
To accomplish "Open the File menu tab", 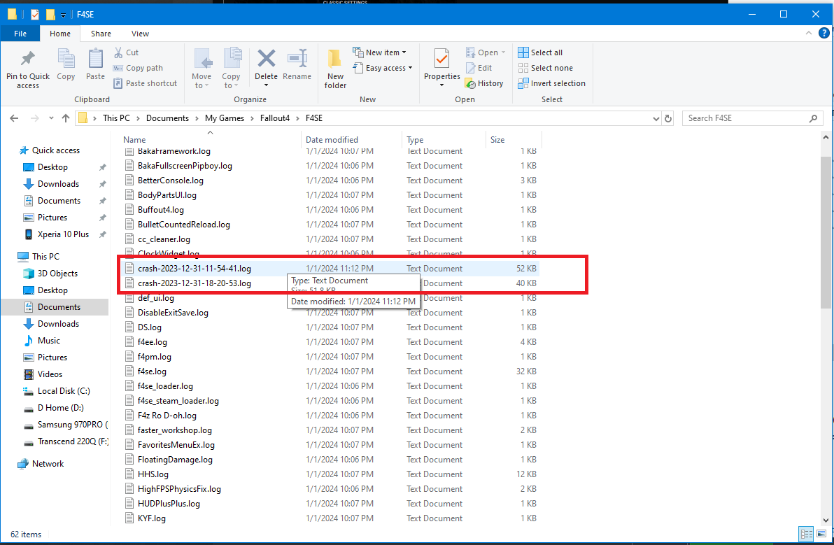I will click(20, 34).
